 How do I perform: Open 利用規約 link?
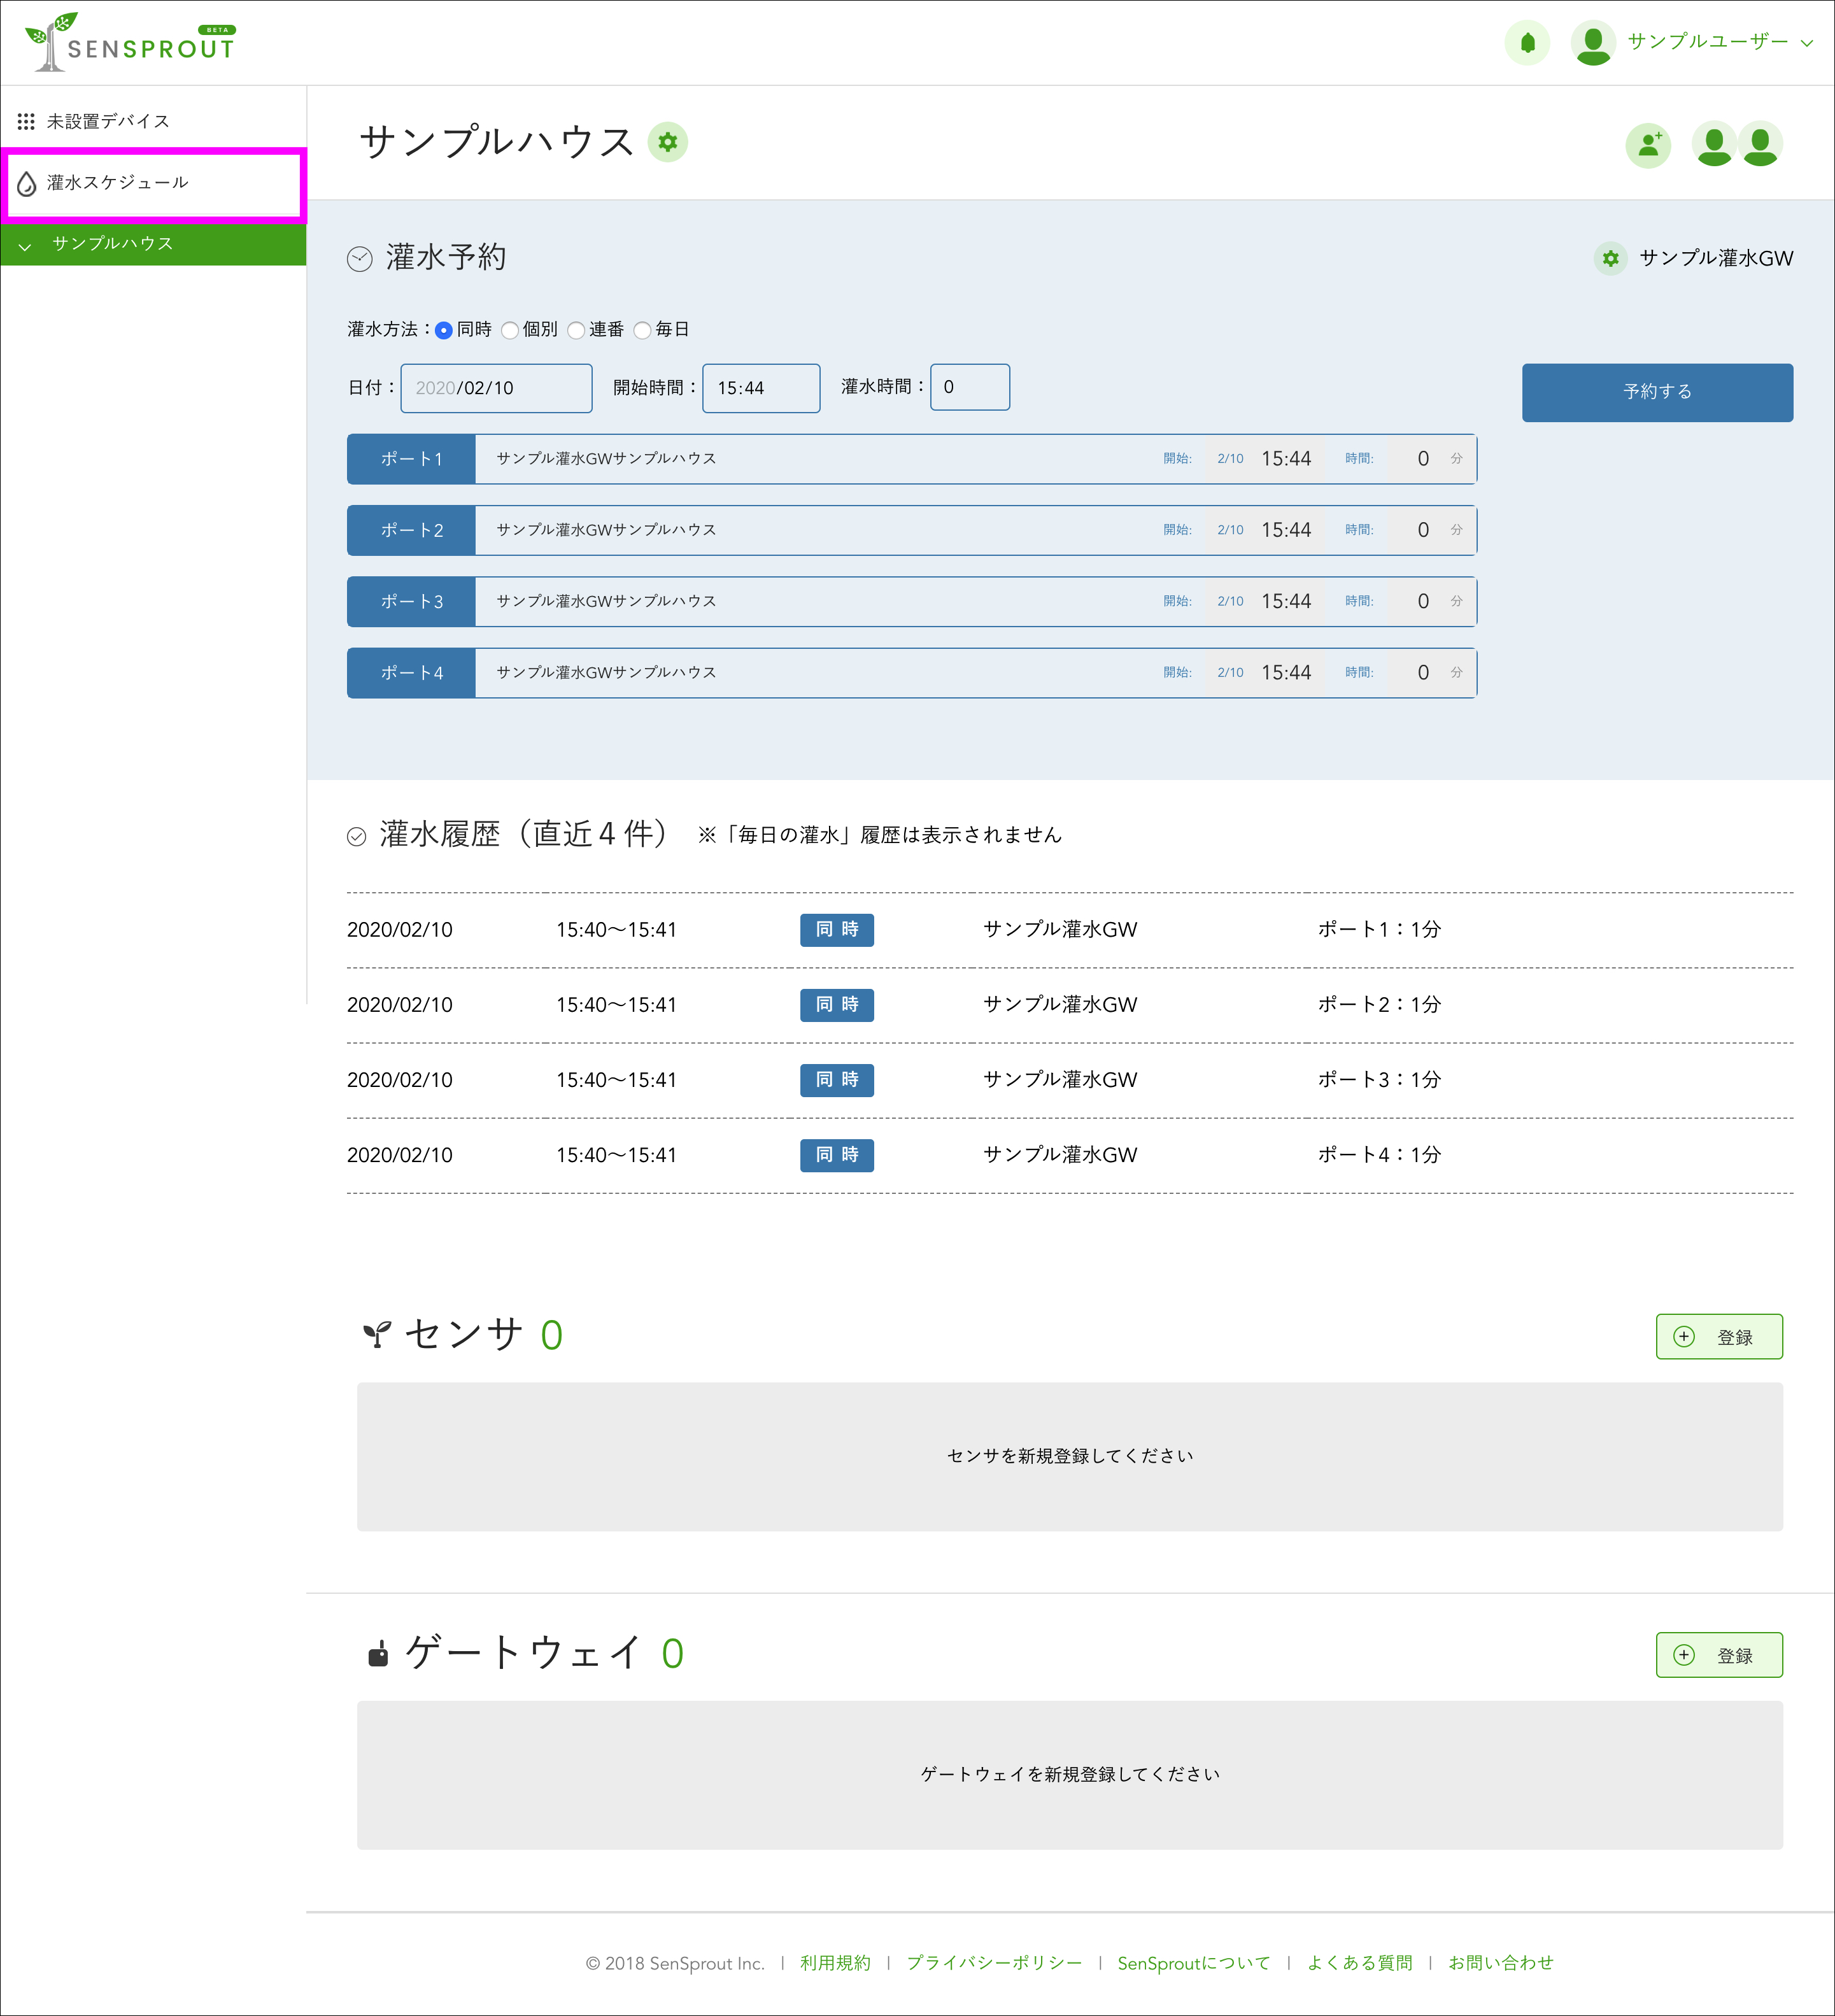click(x=835, y=1963)
